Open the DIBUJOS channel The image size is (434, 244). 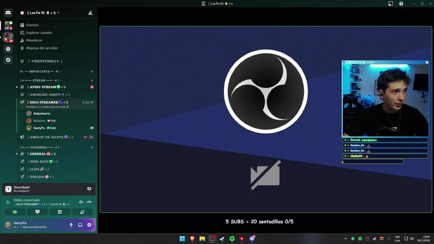point(42,177)
